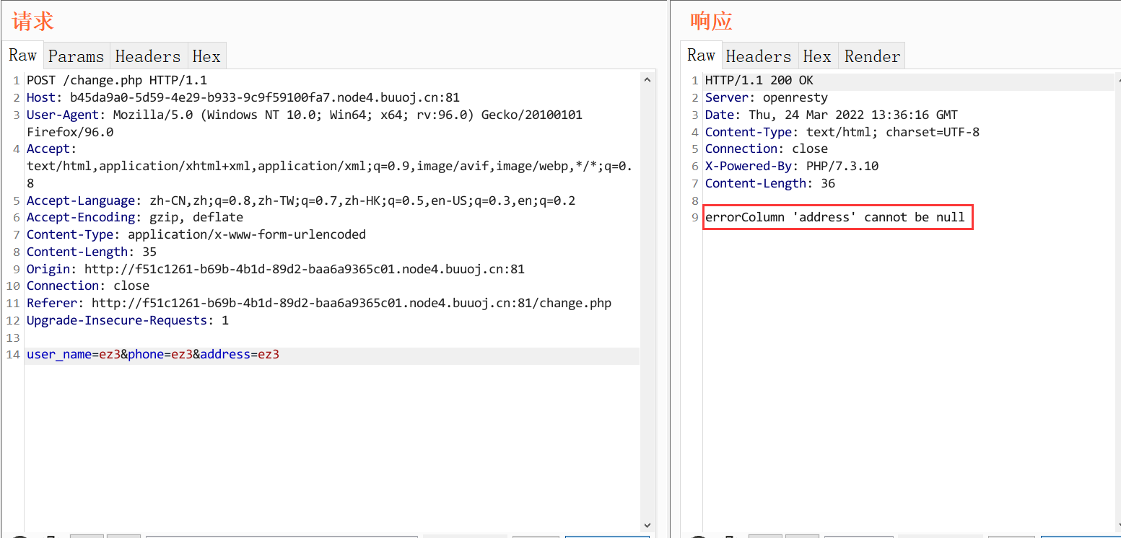Click line number 14 in request gutter

(x=13, y=355)
